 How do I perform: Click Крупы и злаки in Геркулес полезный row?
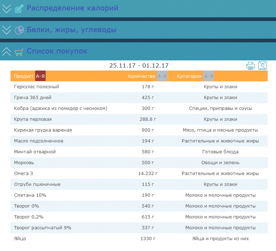click(x=220, y=87)
